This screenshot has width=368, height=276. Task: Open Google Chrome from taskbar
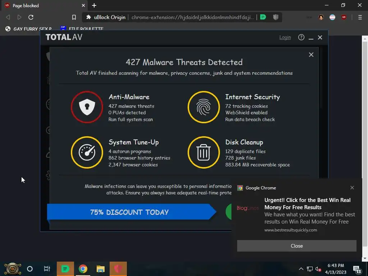(x=83, y=269)
